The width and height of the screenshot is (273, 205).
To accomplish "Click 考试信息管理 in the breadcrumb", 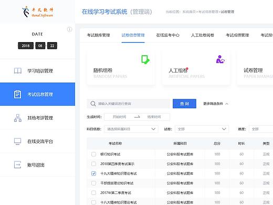I will click(x=208, y=12).
